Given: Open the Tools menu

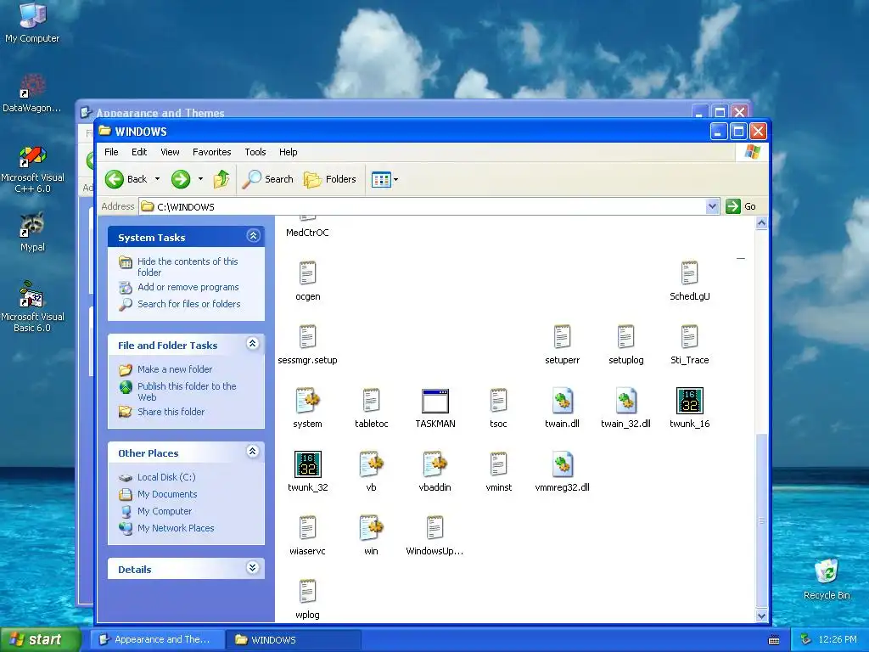Looking at the screenshot, I should click(x=255, y=152).
